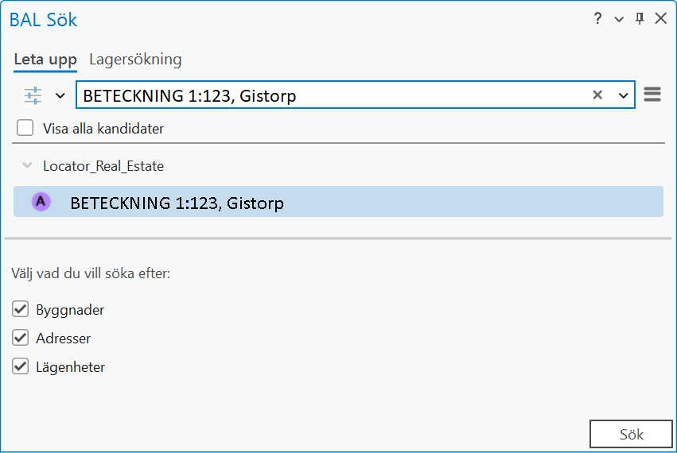Uncheck the Adresser checkbox
Viewport: 677px width, 453px height.
(x=21, y=338)
